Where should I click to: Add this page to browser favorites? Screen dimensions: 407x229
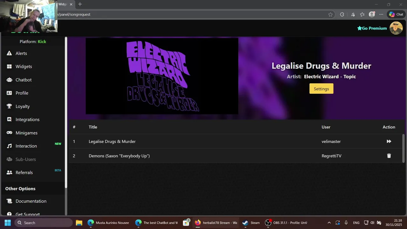[x=330, y=14]
